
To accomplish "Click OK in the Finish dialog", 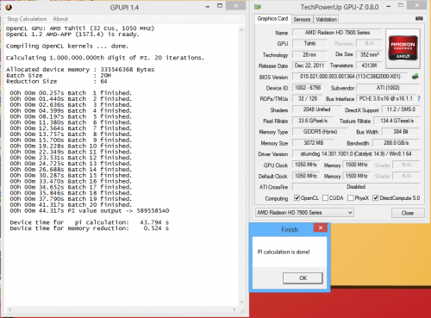I will coord(303,278).
